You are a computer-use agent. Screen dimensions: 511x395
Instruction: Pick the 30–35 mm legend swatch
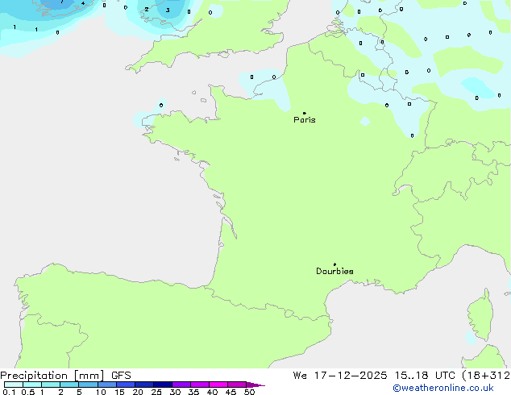(x=181, y=385)
